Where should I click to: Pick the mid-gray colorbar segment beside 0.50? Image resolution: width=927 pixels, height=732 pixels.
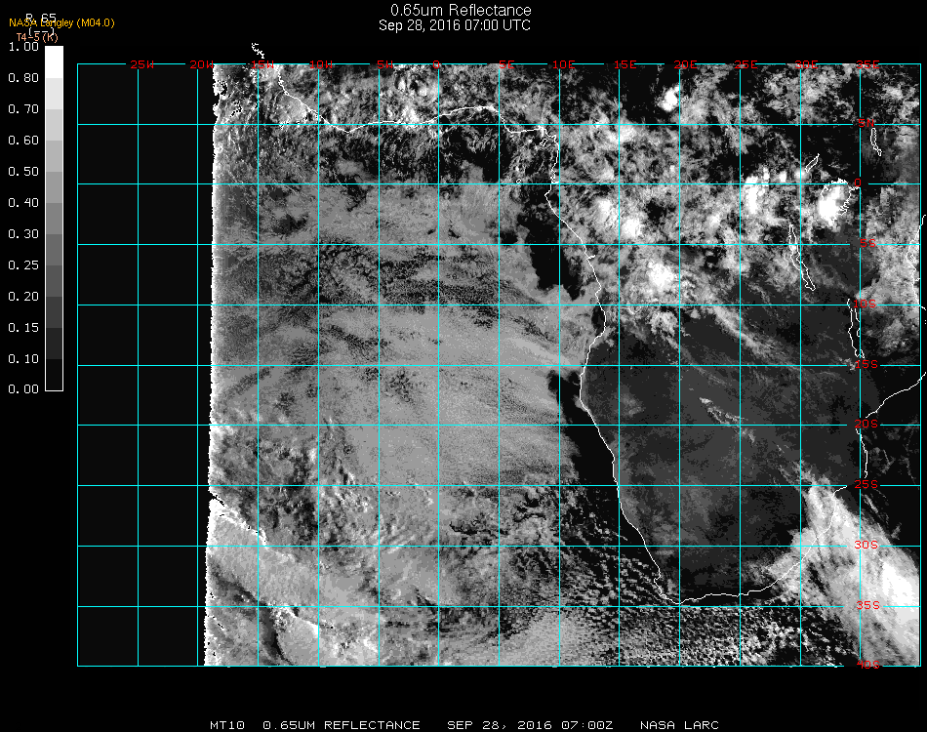[54, 186]
